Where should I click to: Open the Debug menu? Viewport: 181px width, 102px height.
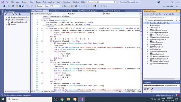[38, 2]
